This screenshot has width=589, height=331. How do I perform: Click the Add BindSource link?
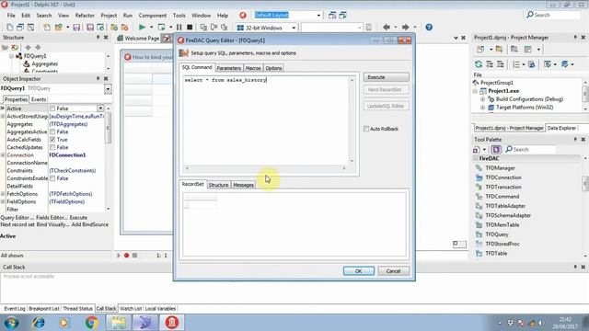[x=90, y=224]
